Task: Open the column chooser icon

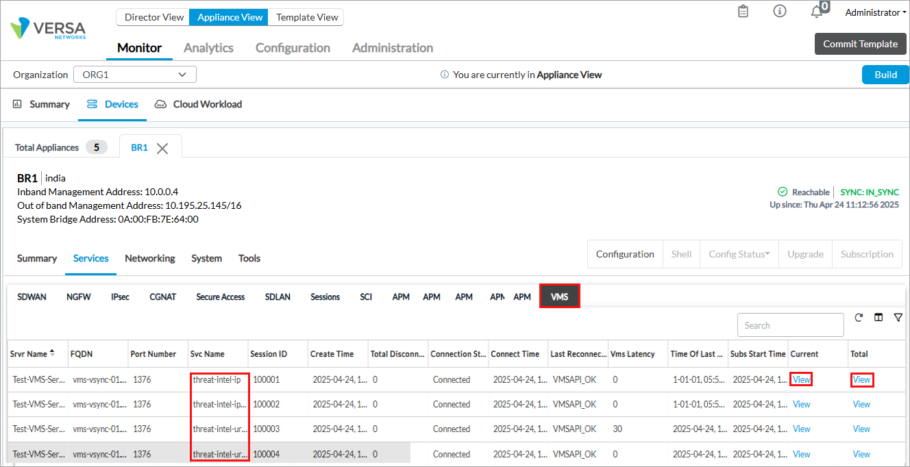Action: (878, 318)
